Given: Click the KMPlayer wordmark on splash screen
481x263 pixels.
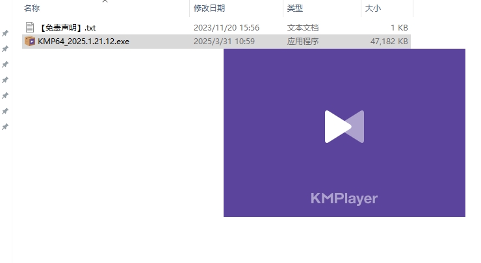Looking at the screenshot, I should click(x=344, y=199).
